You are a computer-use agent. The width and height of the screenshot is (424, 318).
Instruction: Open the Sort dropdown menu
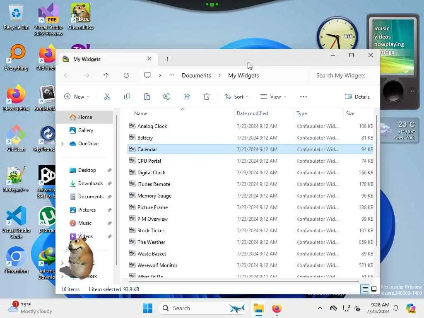click(x=236, y=97)
